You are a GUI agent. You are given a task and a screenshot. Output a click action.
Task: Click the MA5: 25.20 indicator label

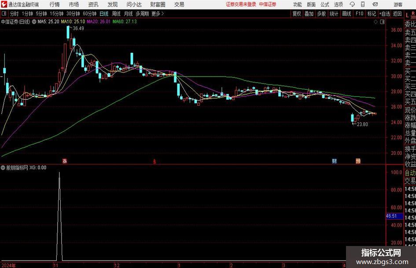pyautogui.click(x=48, y=22)
